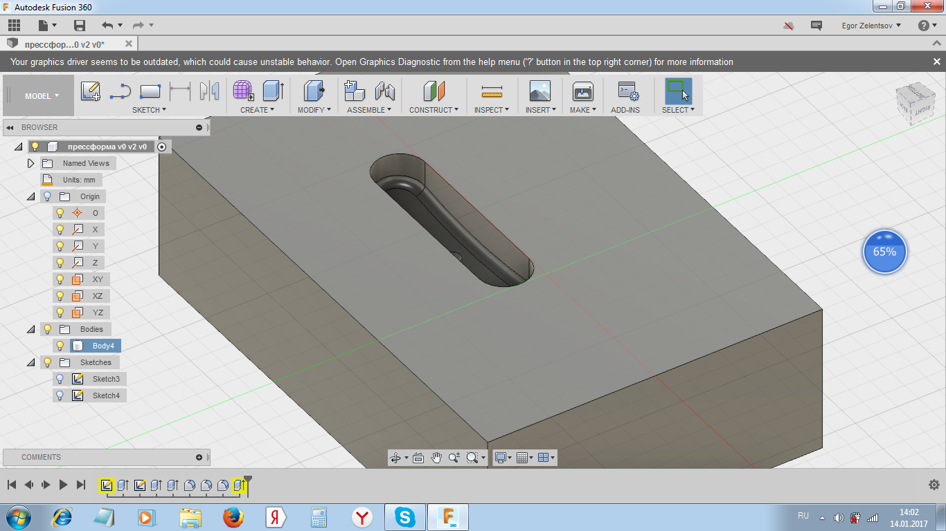
Task: Open the Insert image tool icon
Action: (x=540, y=91)
